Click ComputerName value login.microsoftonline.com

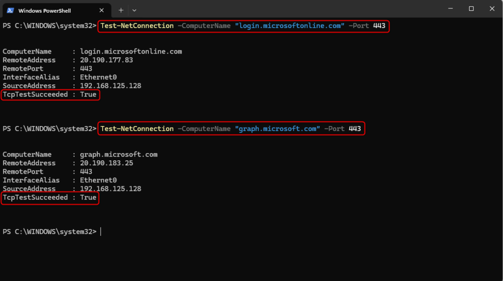coord(131,51)
